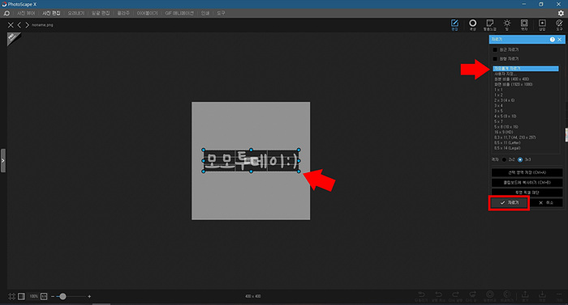Click the undo icon in the bottom toolbar
The height and width of the screenshot is (305, 568).
(439, 296)
